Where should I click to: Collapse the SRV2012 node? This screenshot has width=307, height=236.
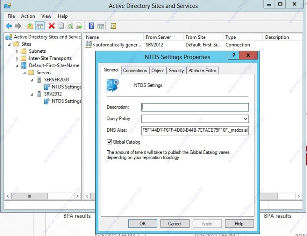(32, 95)
